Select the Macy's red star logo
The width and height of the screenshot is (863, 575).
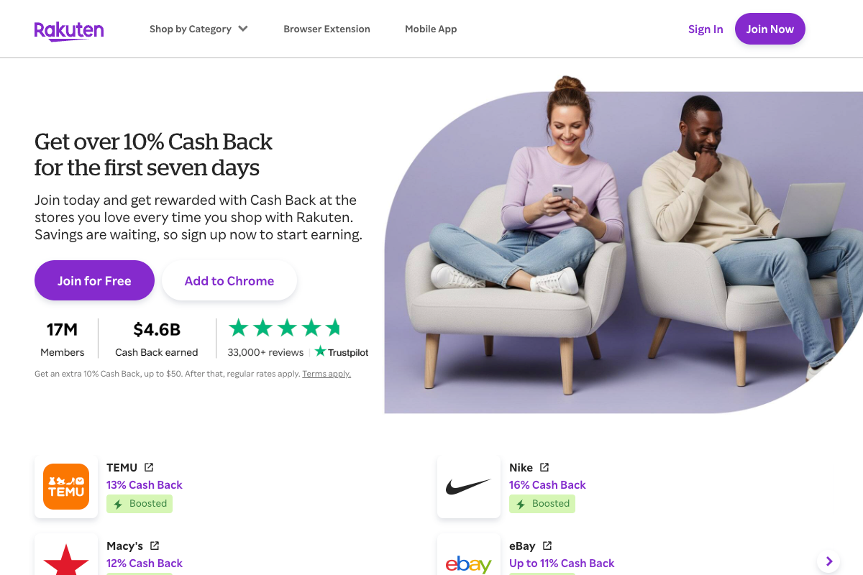66,558
